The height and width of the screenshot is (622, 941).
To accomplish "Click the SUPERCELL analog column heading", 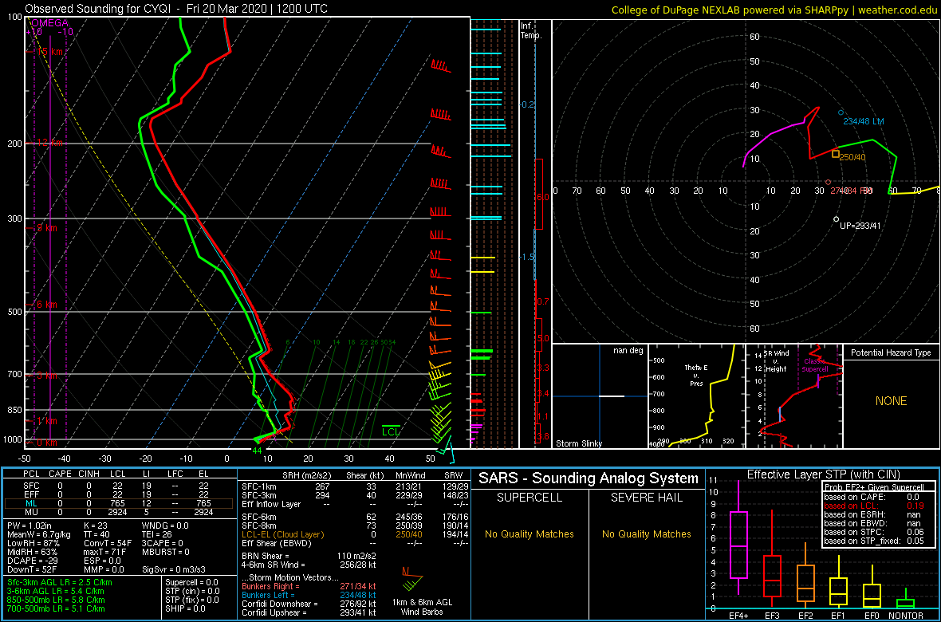I will (x=530, y=498).
